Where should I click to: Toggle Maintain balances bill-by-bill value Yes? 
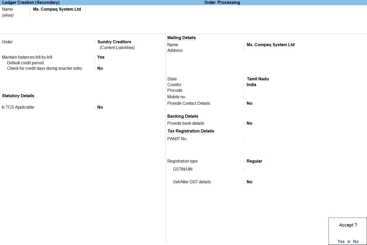coord(101,57)
